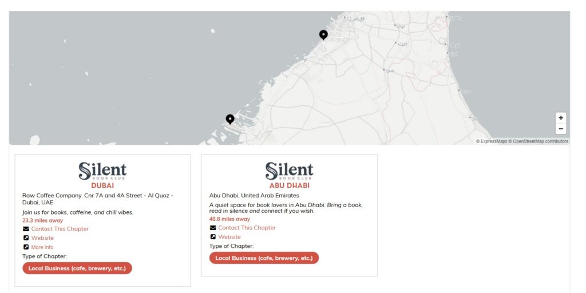The width and height of the screenshot is (586, 293).
Task: Click the Abu Dhabi map pin marker
Action: click(230, 119)
